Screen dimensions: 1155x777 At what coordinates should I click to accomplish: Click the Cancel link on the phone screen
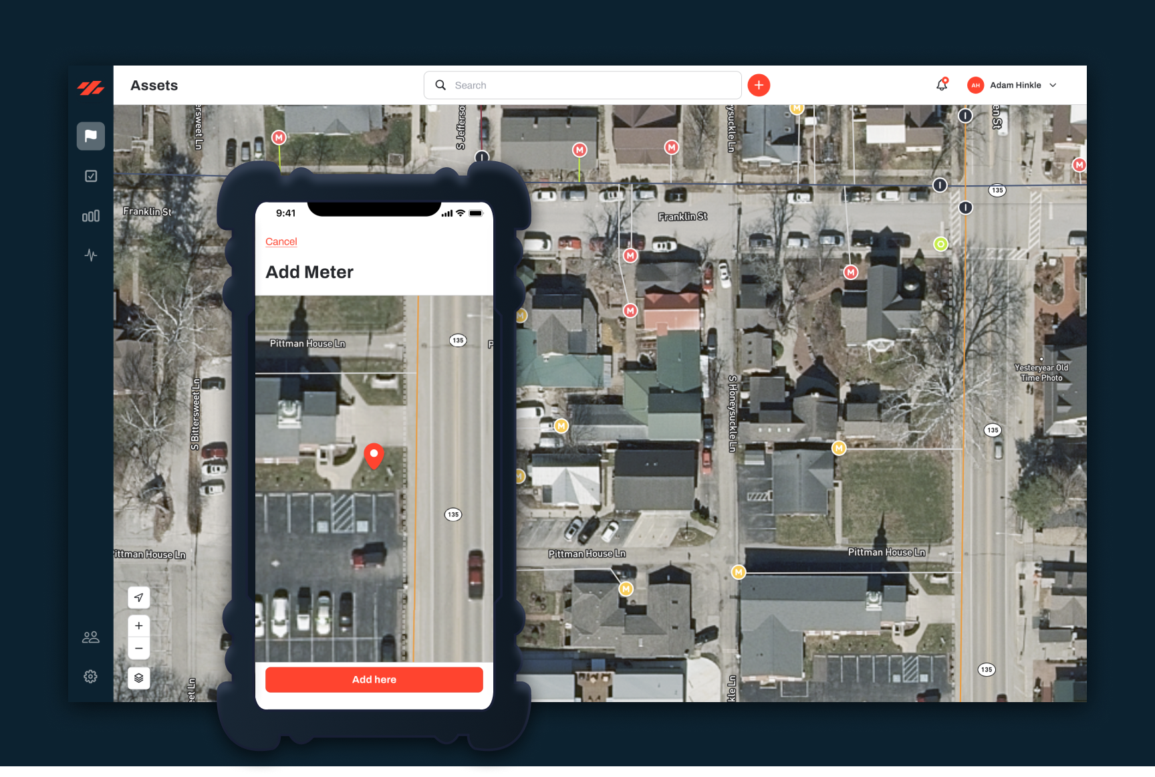coord(281,241)
